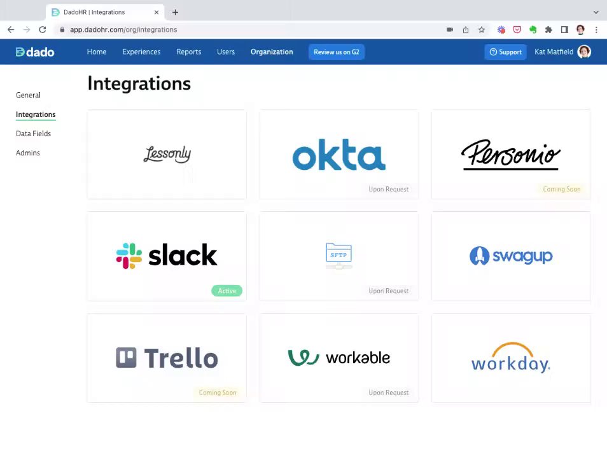Open Experiences in top navigation
The image size is (607, 458).
[x=141, y=52]
